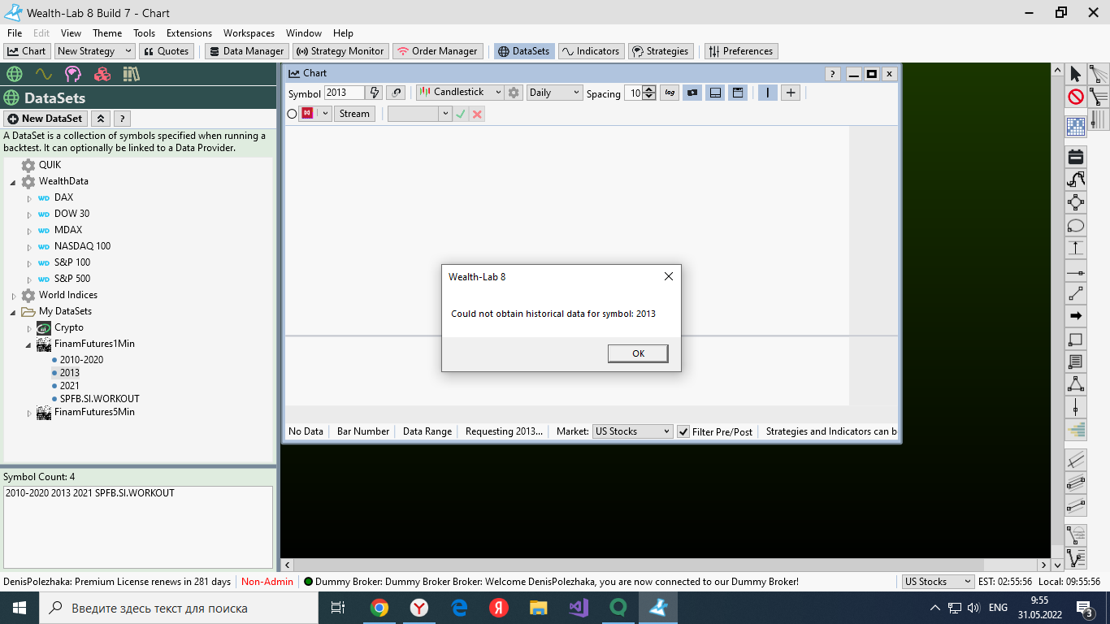Collapse the WealthData tree node

(13, 182)
